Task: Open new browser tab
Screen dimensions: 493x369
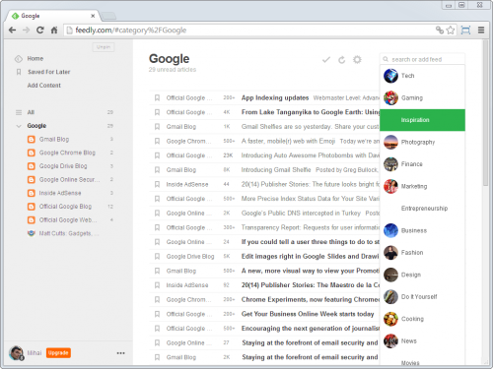Action: 108,16
